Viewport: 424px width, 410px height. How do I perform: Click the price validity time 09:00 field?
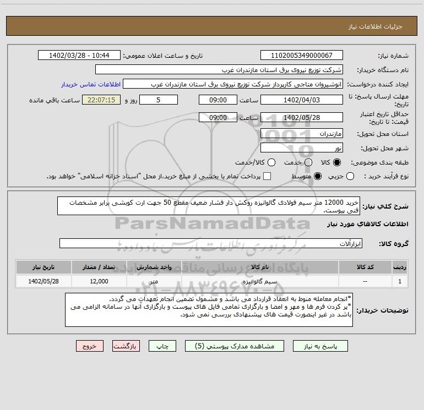218,117
